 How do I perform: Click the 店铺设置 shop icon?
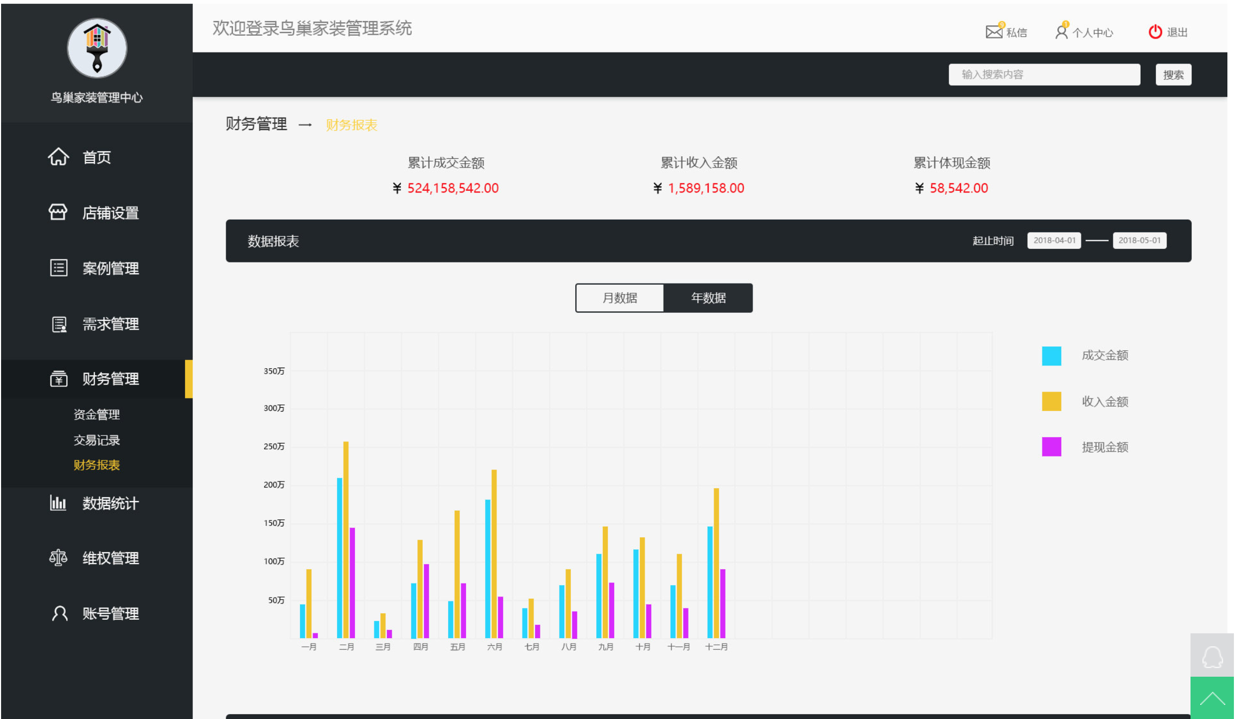coord(58,212)
